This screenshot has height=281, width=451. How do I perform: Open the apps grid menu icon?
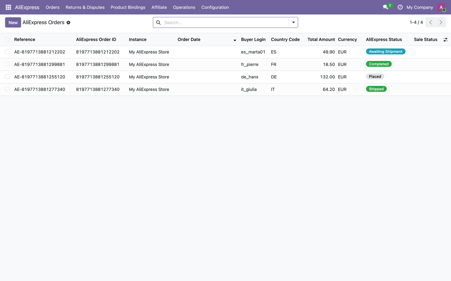pyautogui.click(x=8, y=7)
